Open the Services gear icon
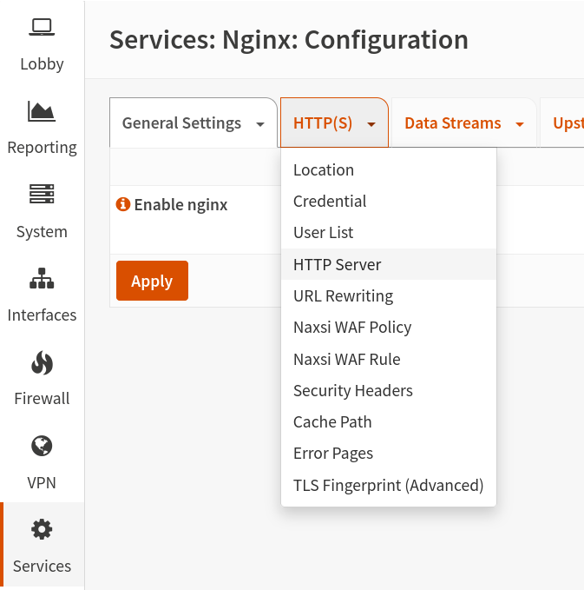Screen dimensions: 584x590 pyautogui.click(x=42, y=529)
